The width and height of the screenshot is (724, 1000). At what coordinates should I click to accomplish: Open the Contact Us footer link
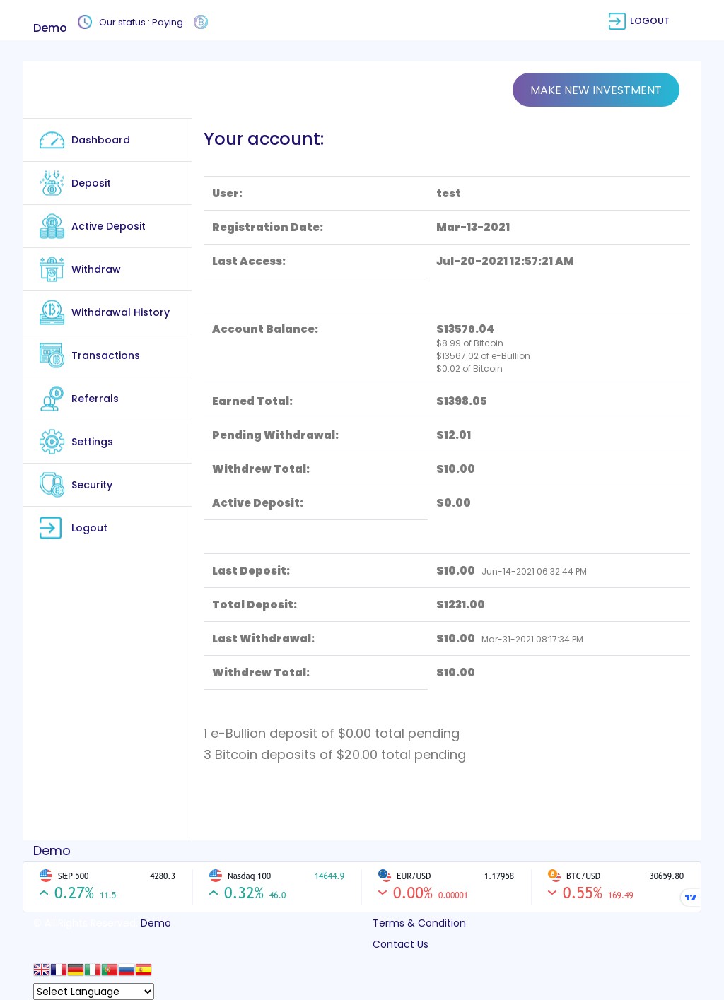[x=400, y=944]
